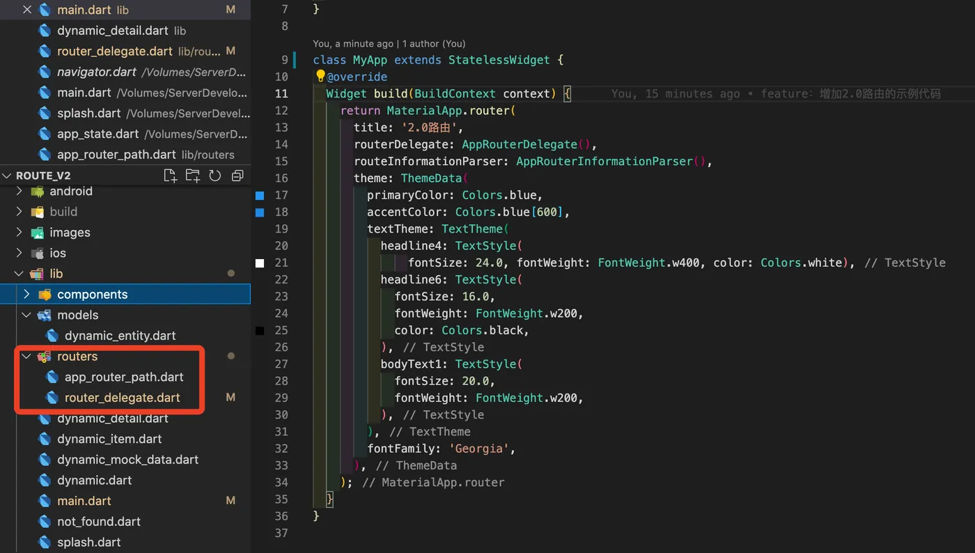Viewport: 975px width, 553px height.
Task: Switch to dynamic_detail.dart lib open editor
Action: pyautogui.click(x=125, y=31)
